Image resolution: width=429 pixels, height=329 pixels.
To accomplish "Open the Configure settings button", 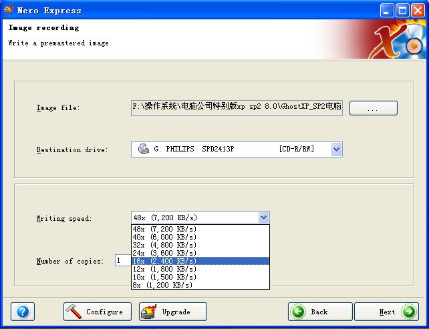I will click(x=98, y=312).
